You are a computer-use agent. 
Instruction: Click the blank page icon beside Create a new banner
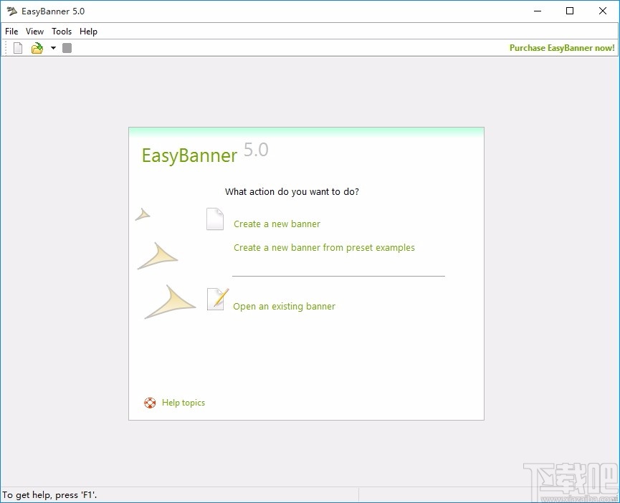pos(214,219)
